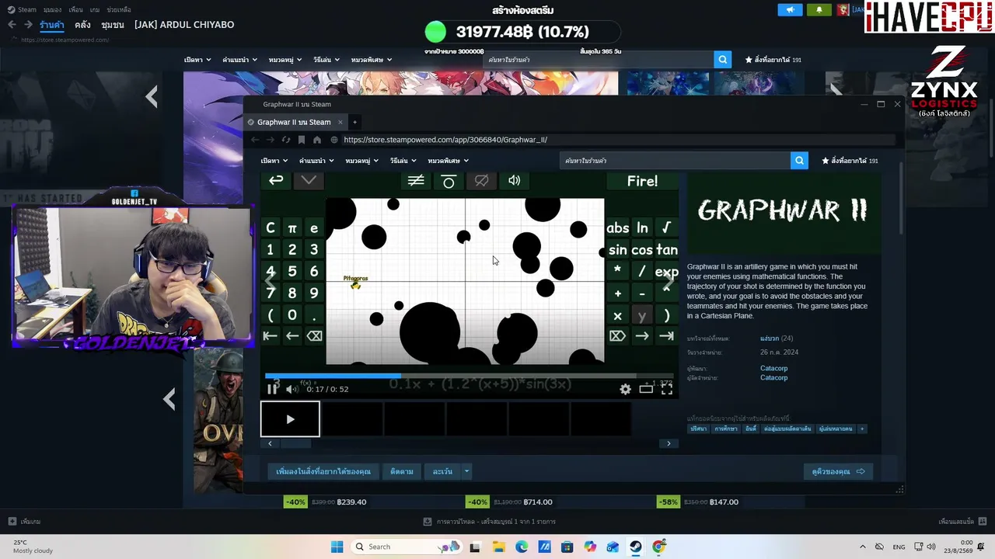Open the video player settings gear

[x=625, y=389]
